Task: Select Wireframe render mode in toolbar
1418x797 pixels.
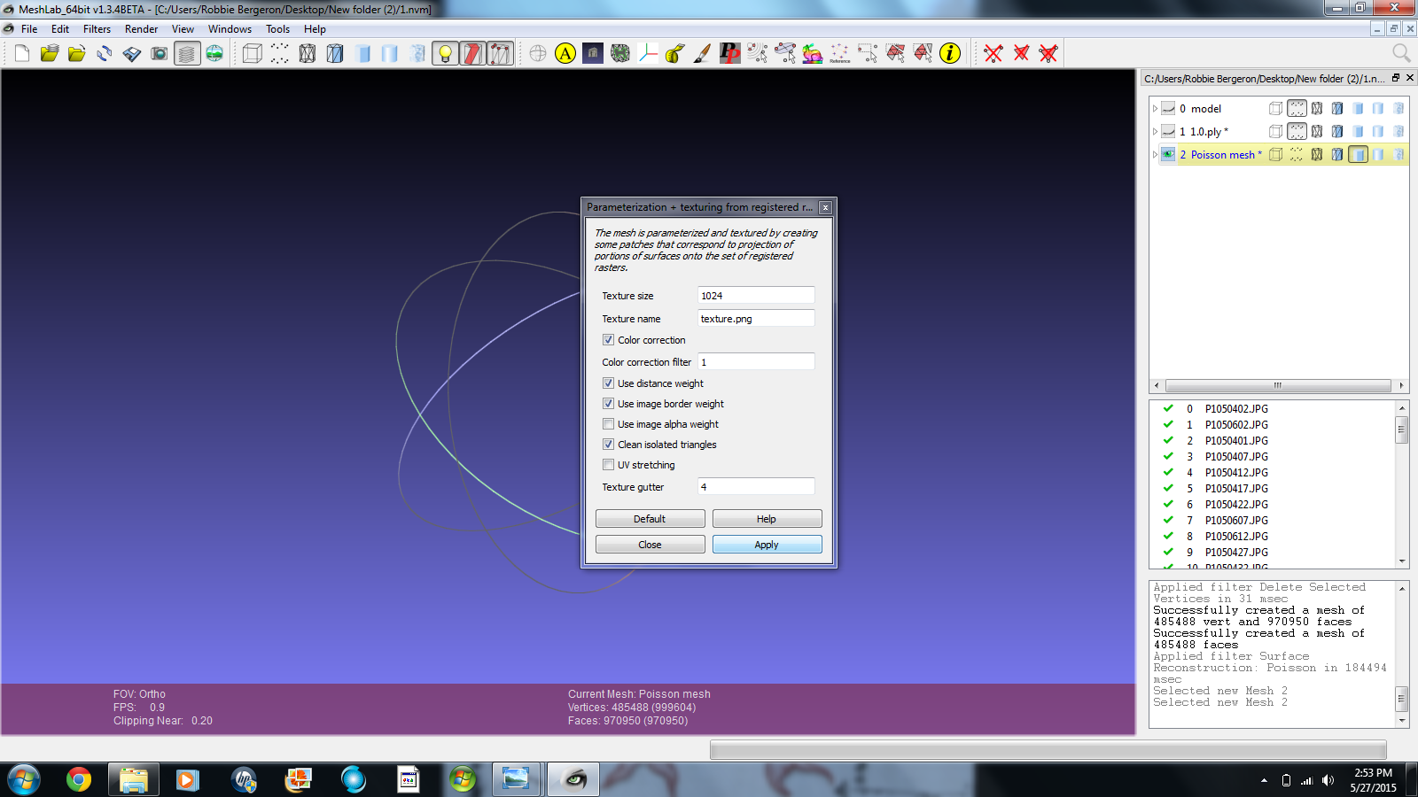Action: (308, 53)
